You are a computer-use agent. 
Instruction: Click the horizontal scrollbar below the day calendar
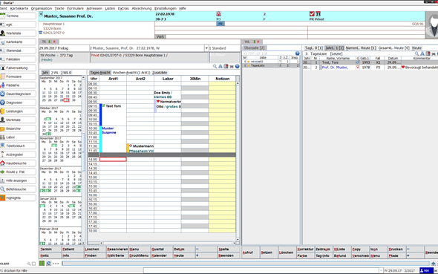coord(168,243)
